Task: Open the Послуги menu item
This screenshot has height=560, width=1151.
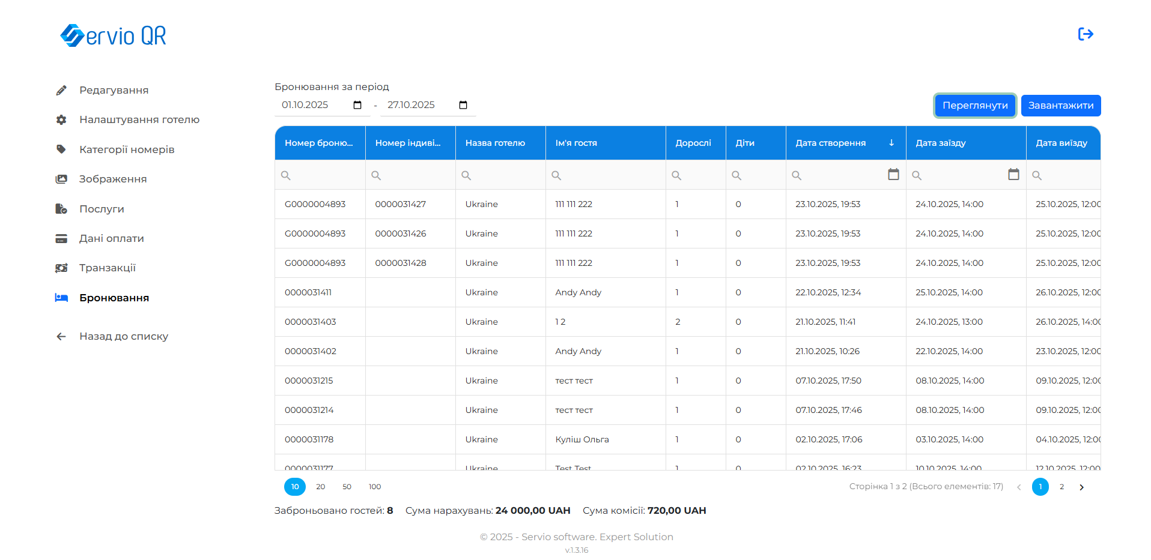Action: 102,209
